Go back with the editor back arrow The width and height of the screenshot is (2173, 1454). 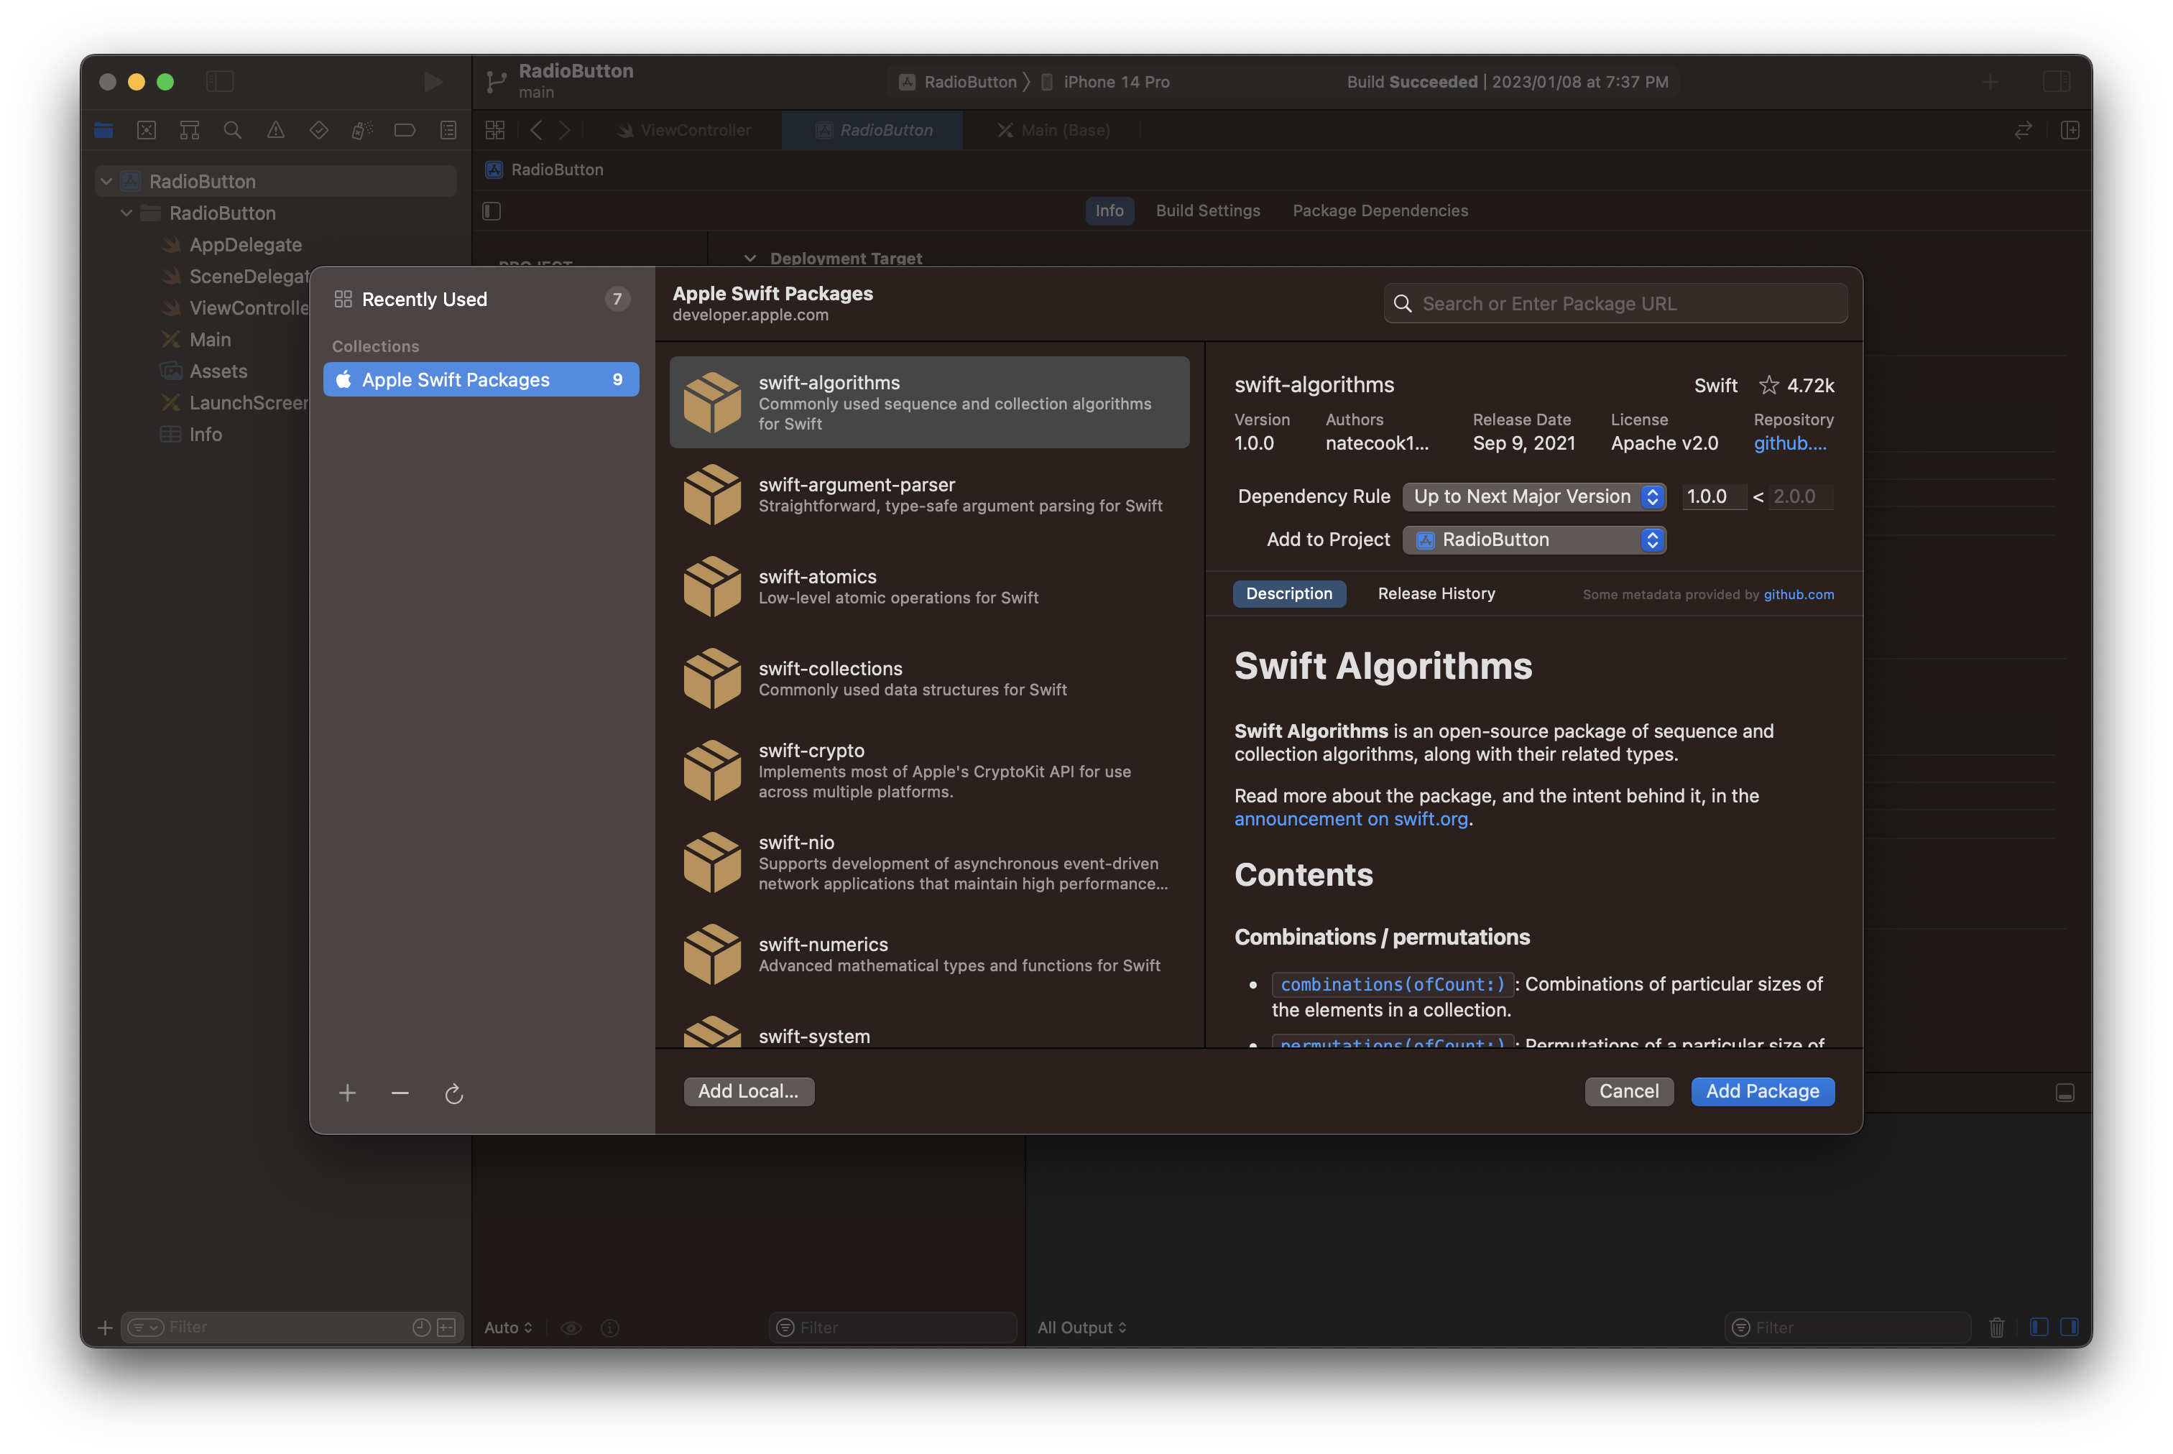536,131
